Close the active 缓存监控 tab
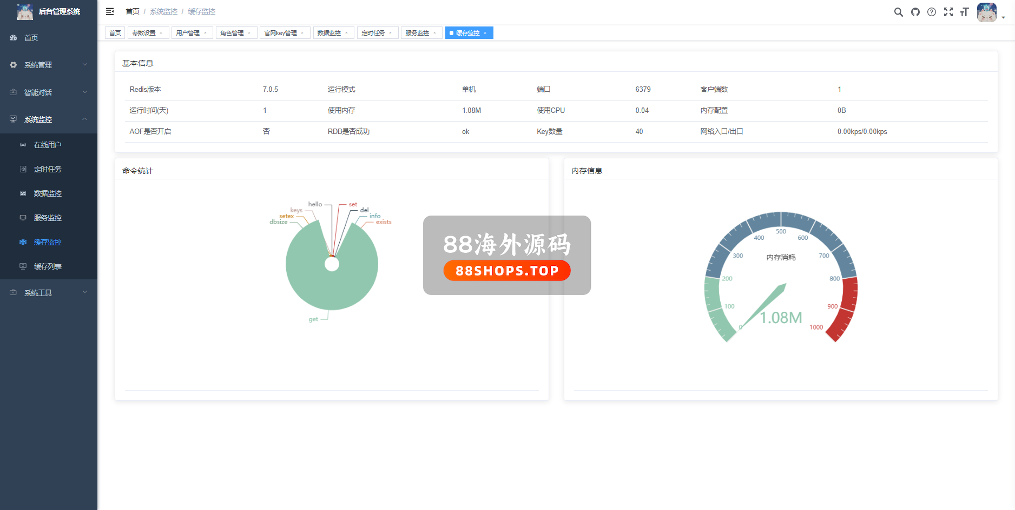 point(485,33)
